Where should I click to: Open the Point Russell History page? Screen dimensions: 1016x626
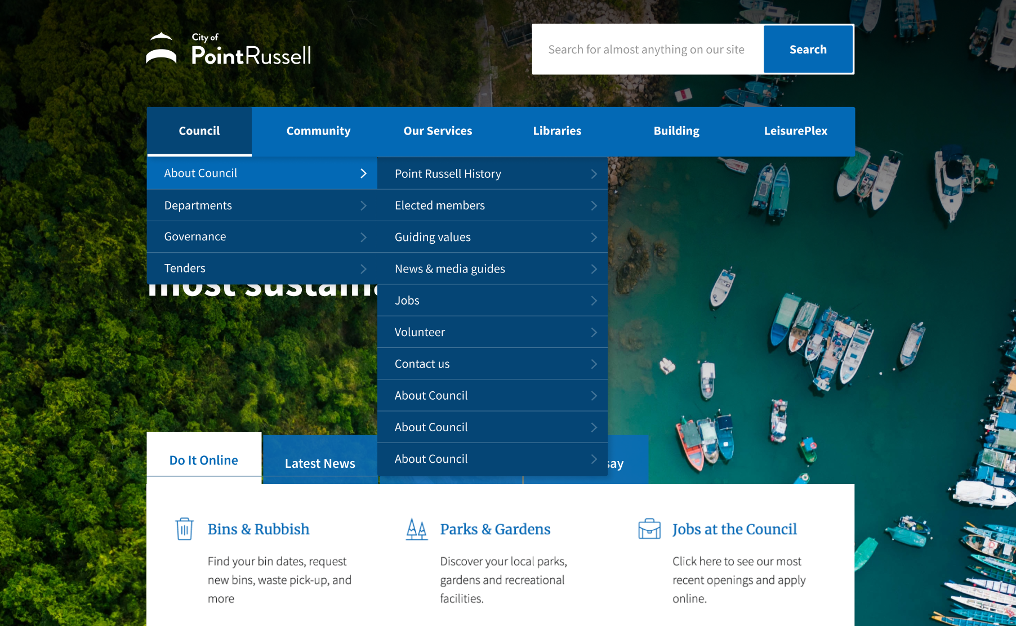click(x=448, y=174)
